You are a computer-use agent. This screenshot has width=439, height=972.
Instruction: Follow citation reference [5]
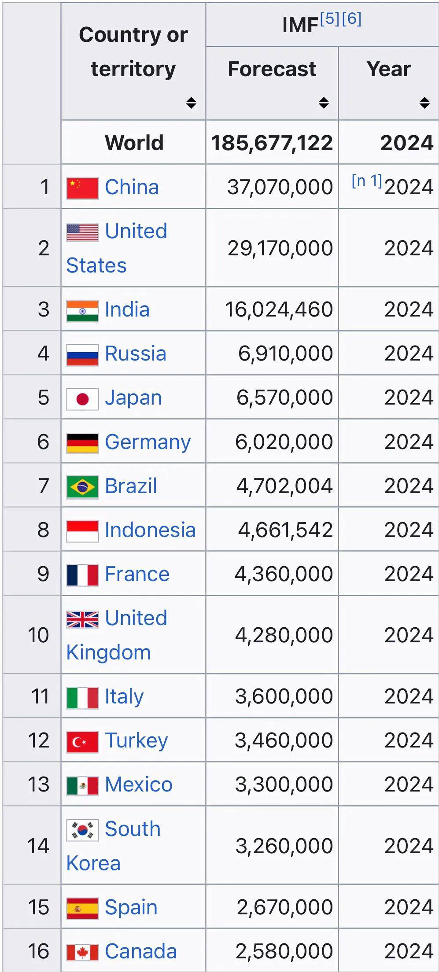[330, 20]
